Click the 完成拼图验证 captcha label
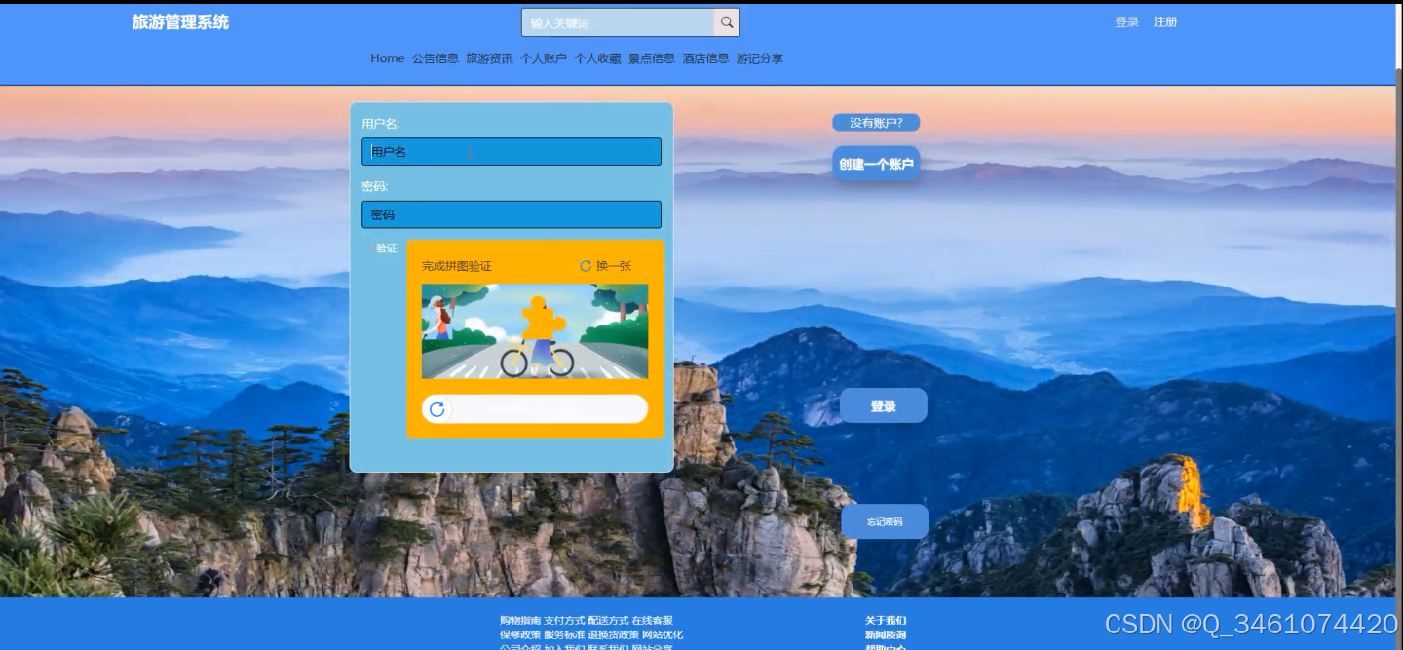 pyautogui.click(x=457, y=266)
